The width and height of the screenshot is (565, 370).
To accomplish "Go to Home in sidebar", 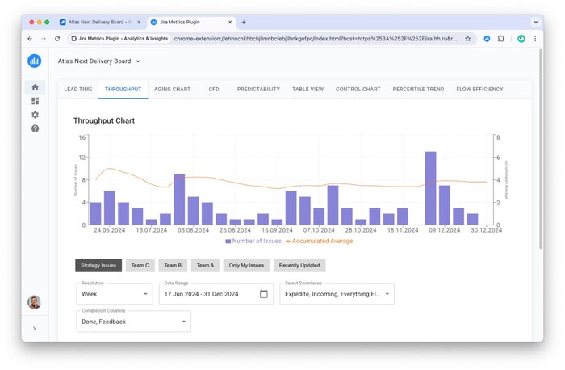I will coord(35,87).
